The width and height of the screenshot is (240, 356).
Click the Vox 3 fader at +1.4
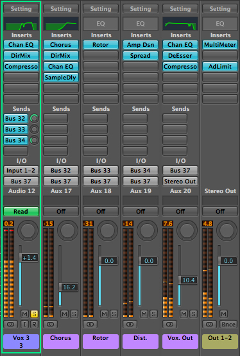pos(29,258)
